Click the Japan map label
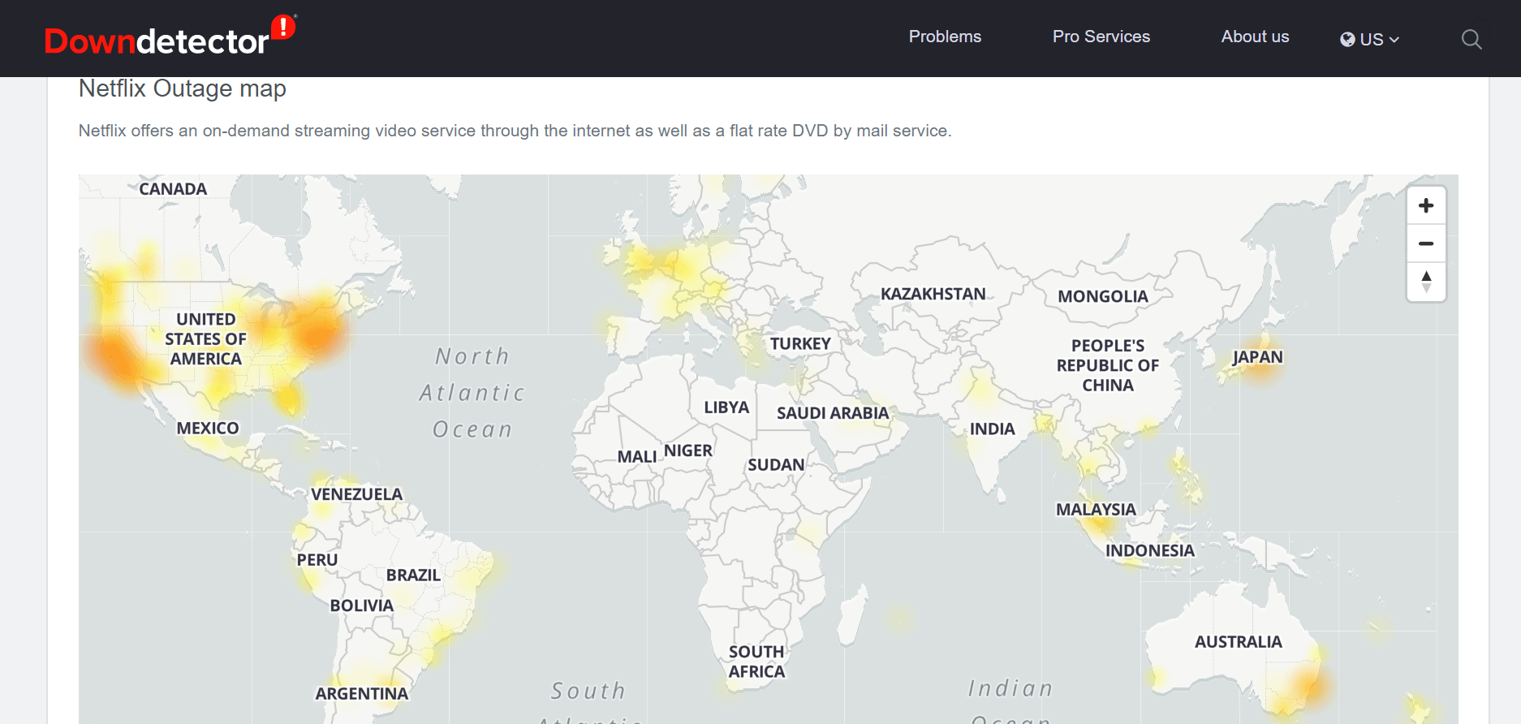Image resolution: width=1521 pixels, height=724 pixels. 1258,357
